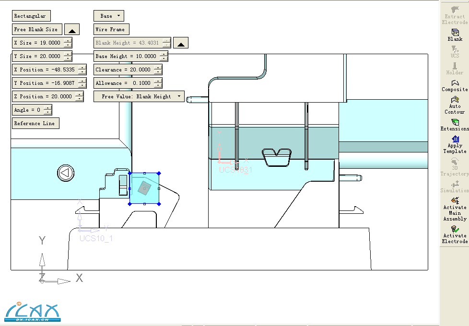Click the Z Position value 20.0000
Image resolution: width=469 pixels, height=326 pixels.
click(x=61, y=96)
